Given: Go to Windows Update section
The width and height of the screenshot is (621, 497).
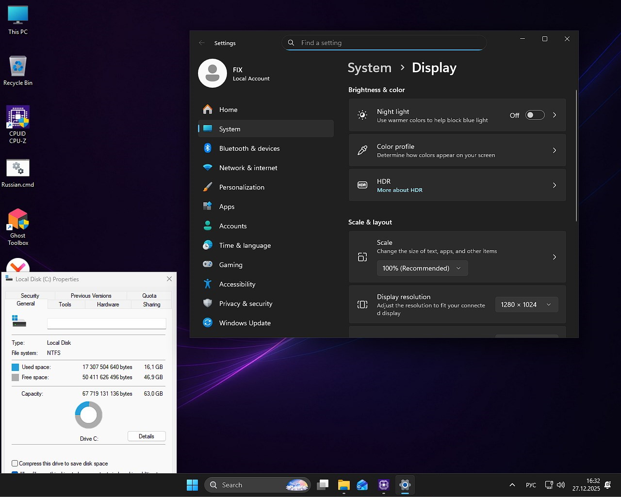Looking at the screenshot, I should pos(245,323).
